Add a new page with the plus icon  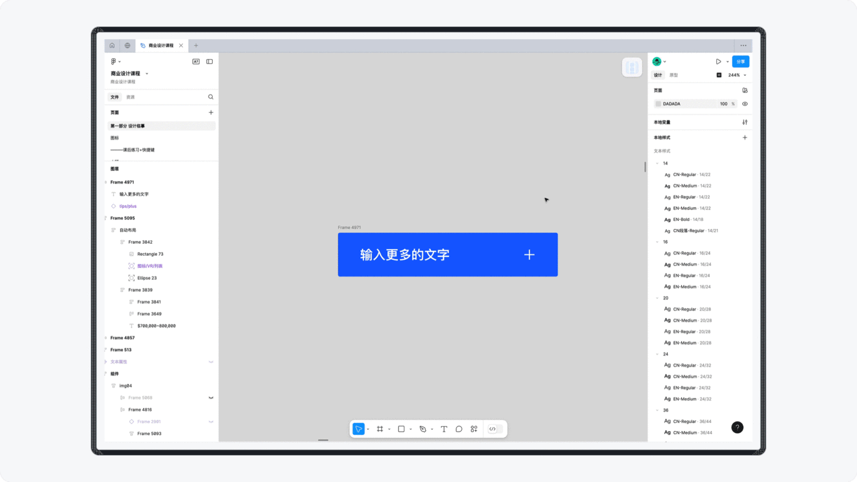point(210,113)
